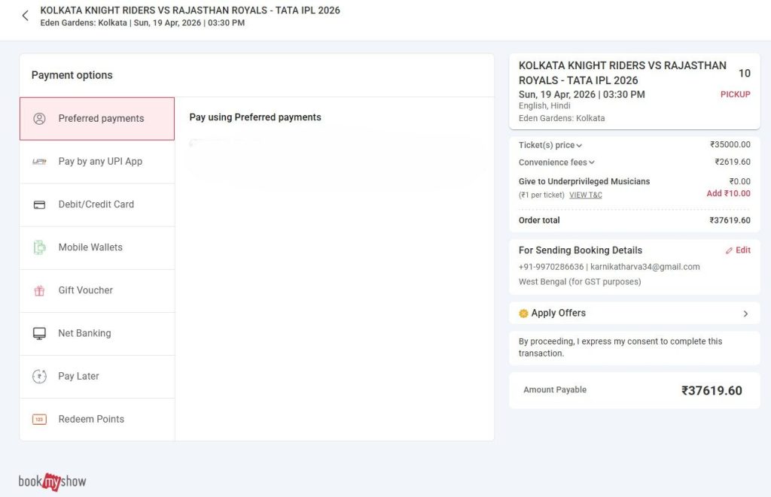The image size is (771, 497).
Task: Click the Apply Offers badge icon
Action: coord(523,313)
